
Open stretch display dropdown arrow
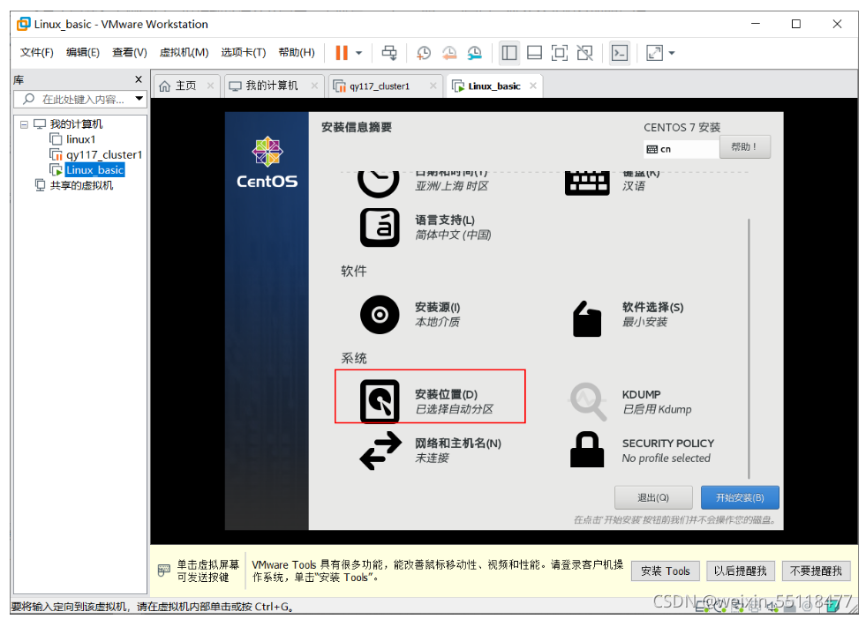672,53
